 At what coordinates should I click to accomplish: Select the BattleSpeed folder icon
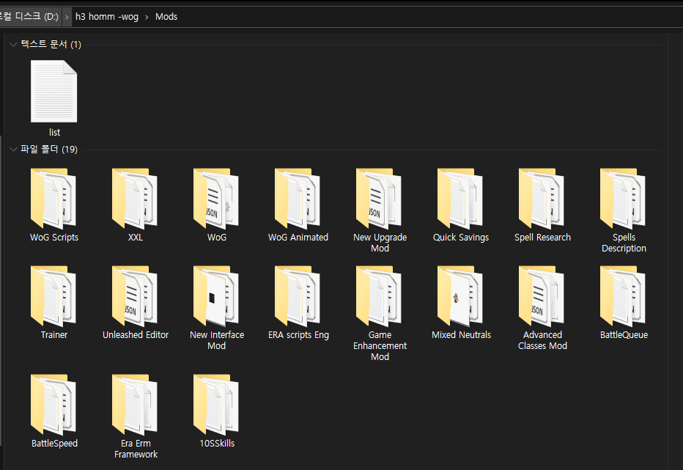tap(53, 405)
